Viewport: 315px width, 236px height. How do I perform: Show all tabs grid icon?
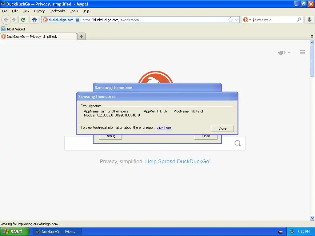[x=312, y=36]
